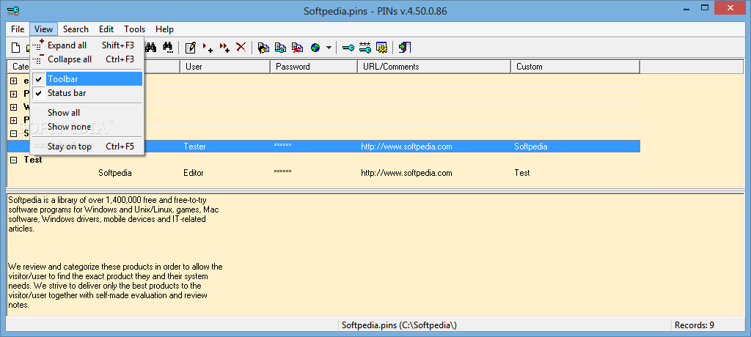
Task: Click the Collapse all icon in View menu
Action: point(38,59)
